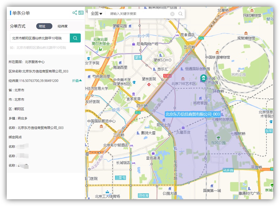Focus the address input with 酒仙桥北路甲10号院
Image resolution: width=280 pixels, height=206 pixels.
click(40, 38)
